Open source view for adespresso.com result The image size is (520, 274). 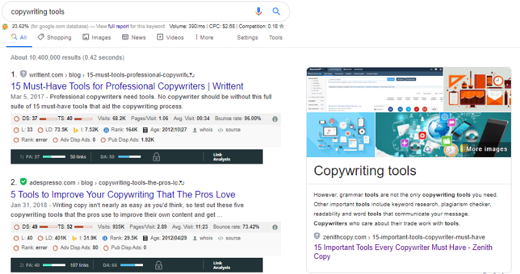coord(233,238)
